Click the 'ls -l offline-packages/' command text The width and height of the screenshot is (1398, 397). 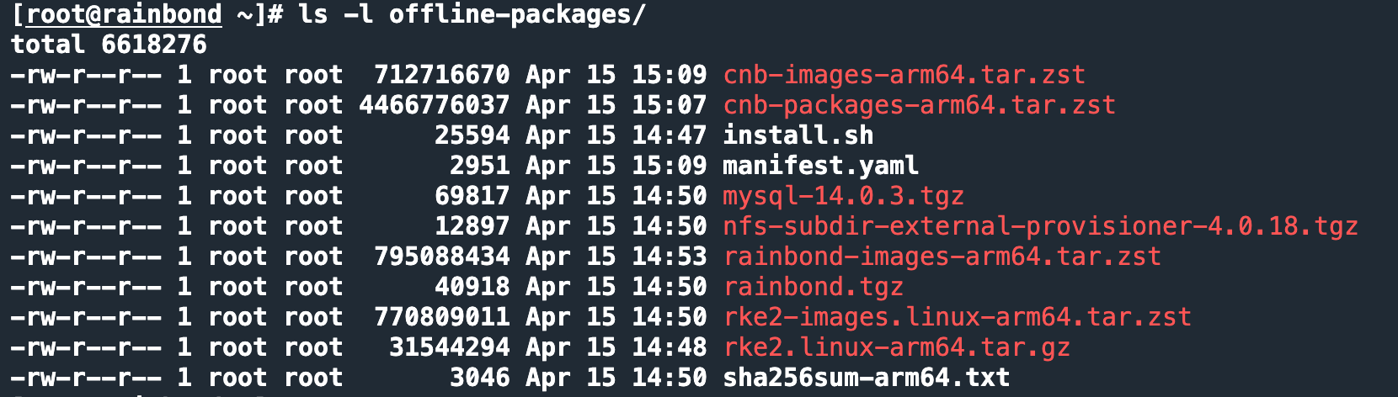click(472, 14)
